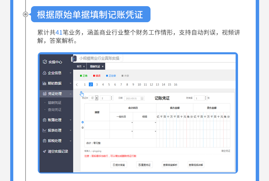Screen dimensions: 269x181
Task: Open second row 一级科目 dropdown
Action: click(x=132, y=131)
